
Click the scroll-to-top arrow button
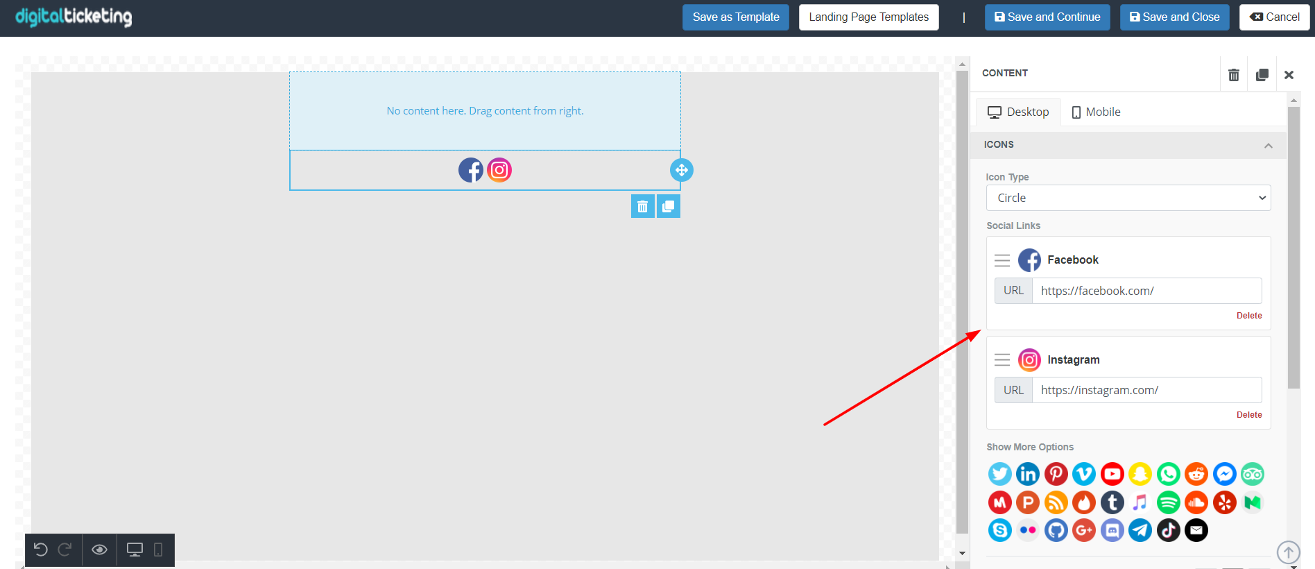click(1289, 552)
